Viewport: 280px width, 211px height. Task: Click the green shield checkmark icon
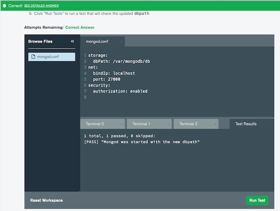[x=4, y=6]
